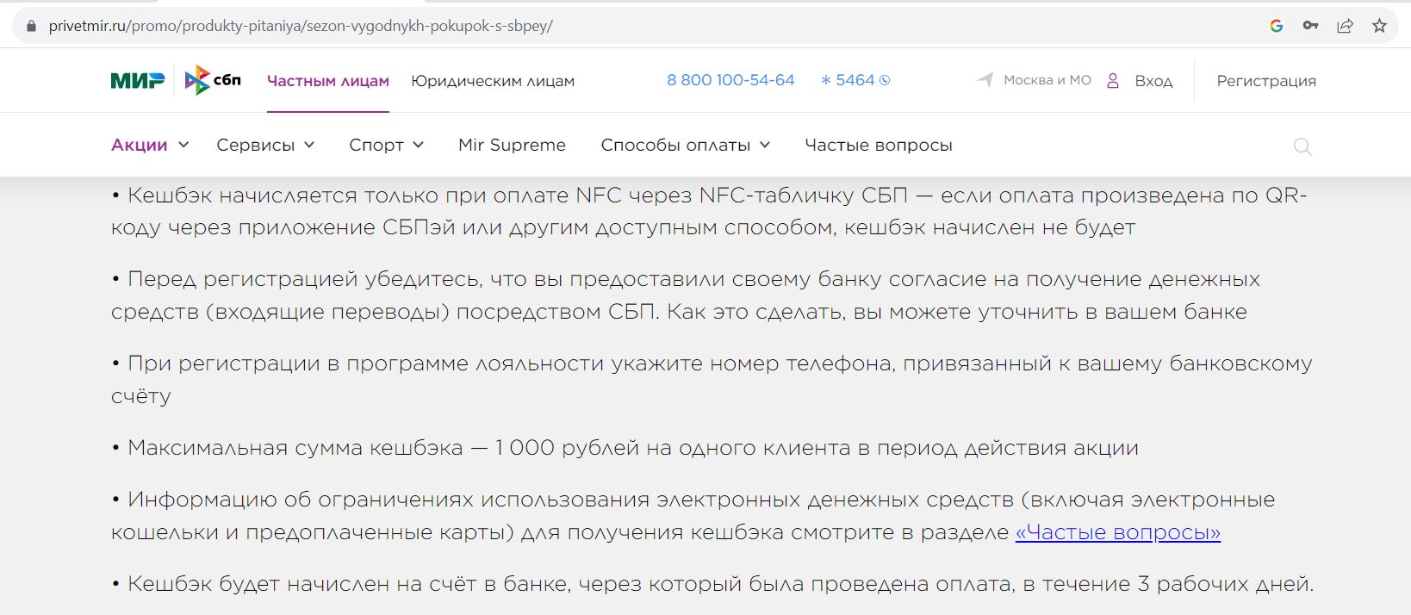Image resolution: width=1411 pixels, height=615 pixels.
Task: Click the text 'Максимальная сумма кешбэка — 1 000 рублей'
Action: click(x=383, y=448)
